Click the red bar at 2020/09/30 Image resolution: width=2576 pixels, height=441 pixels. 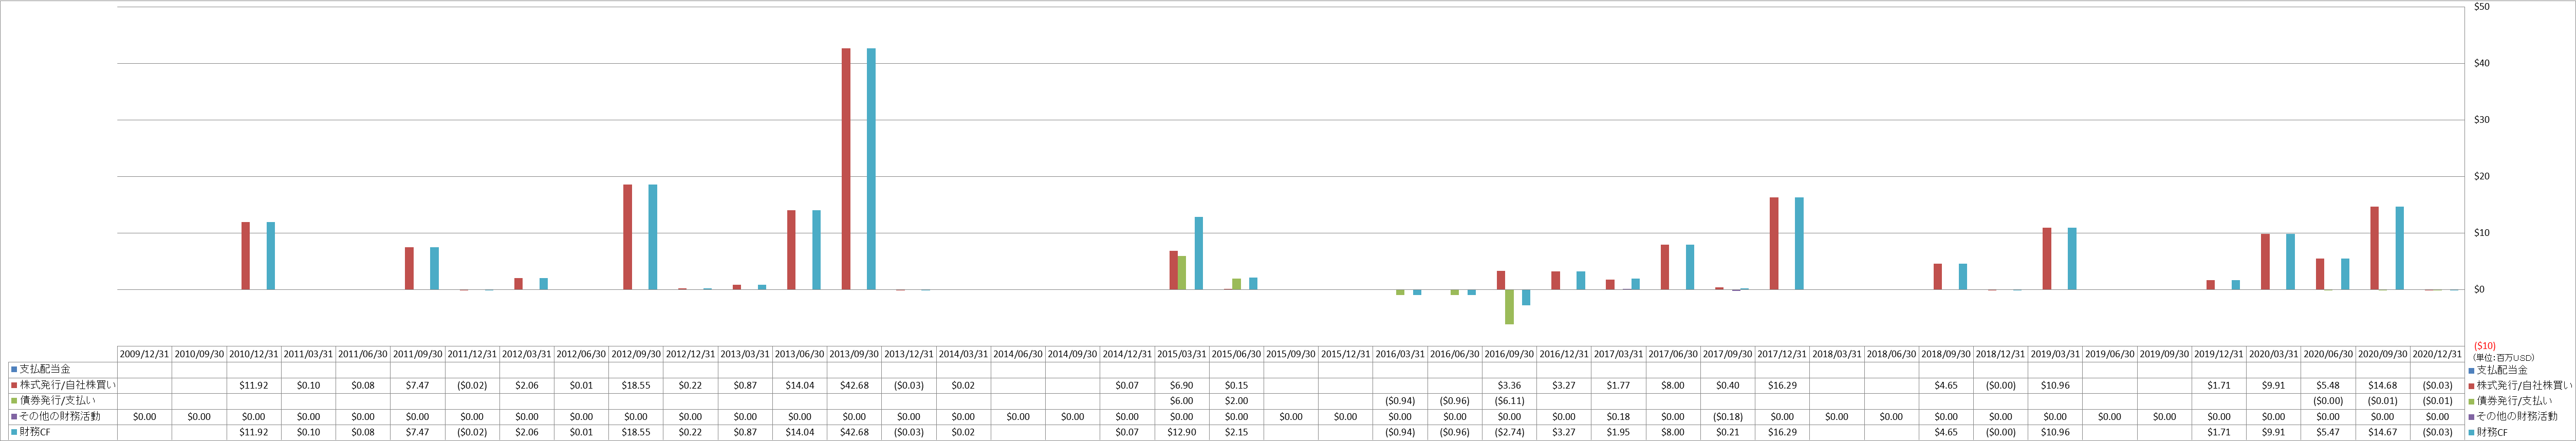coord(2375,248)
